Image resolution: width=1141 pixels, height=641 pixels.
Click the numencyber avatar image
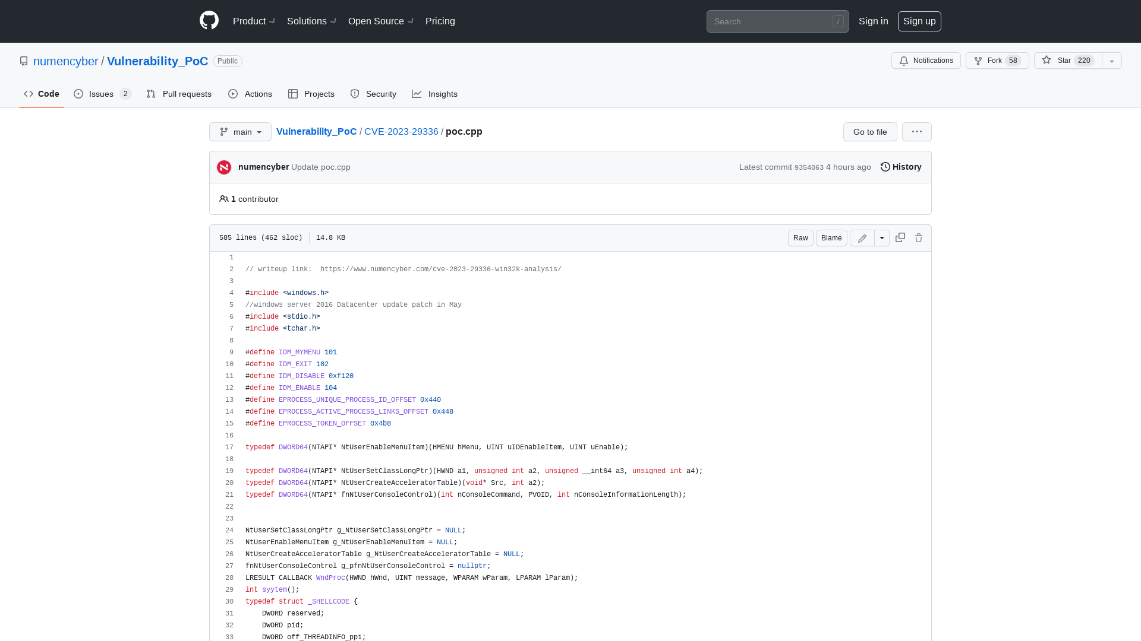tap(224, 167)
